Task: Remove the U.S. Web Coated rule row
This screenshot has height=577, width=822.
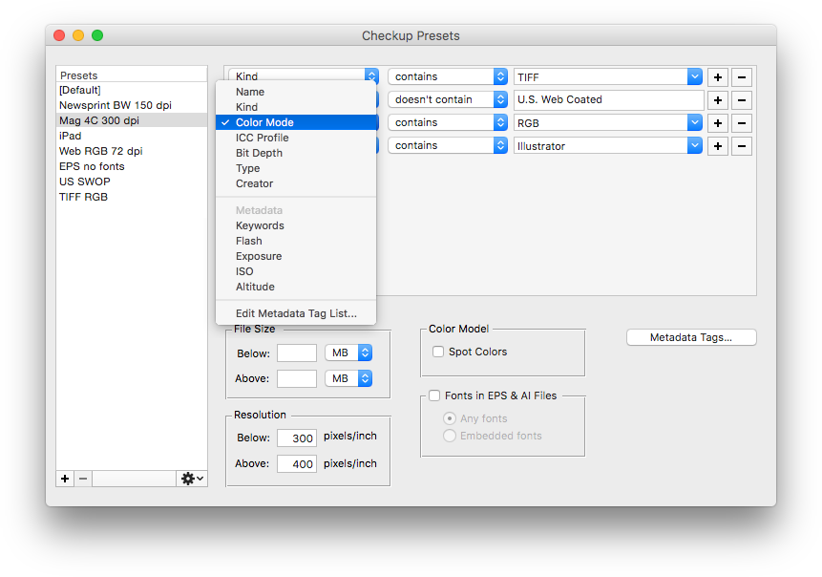Action: (741, 100)
